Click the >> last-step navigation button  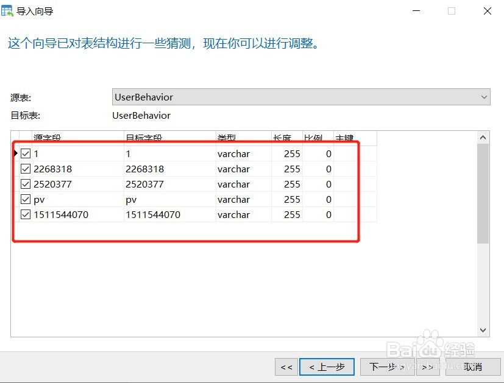(427, 367)
